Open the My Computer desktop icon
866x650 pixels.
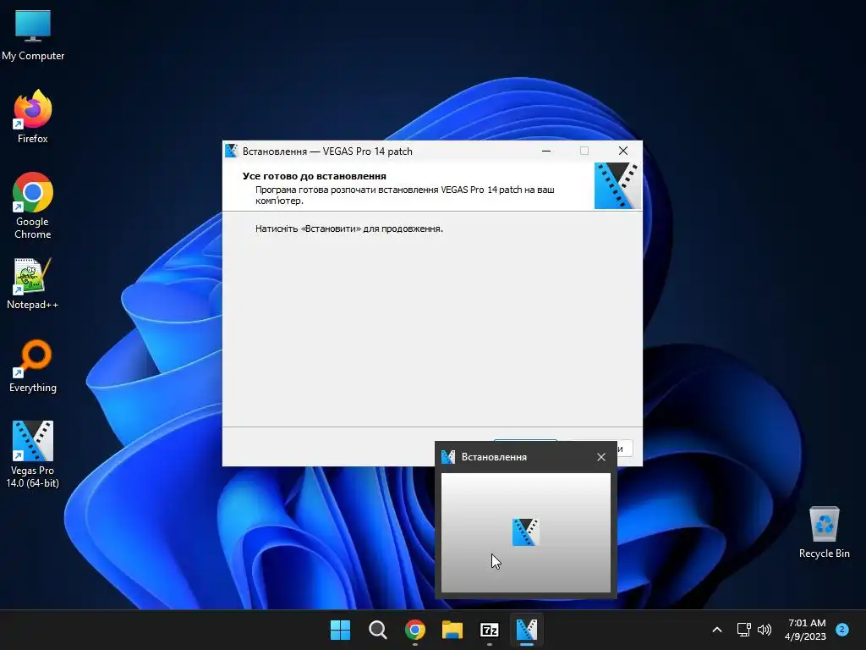[33, 34]
